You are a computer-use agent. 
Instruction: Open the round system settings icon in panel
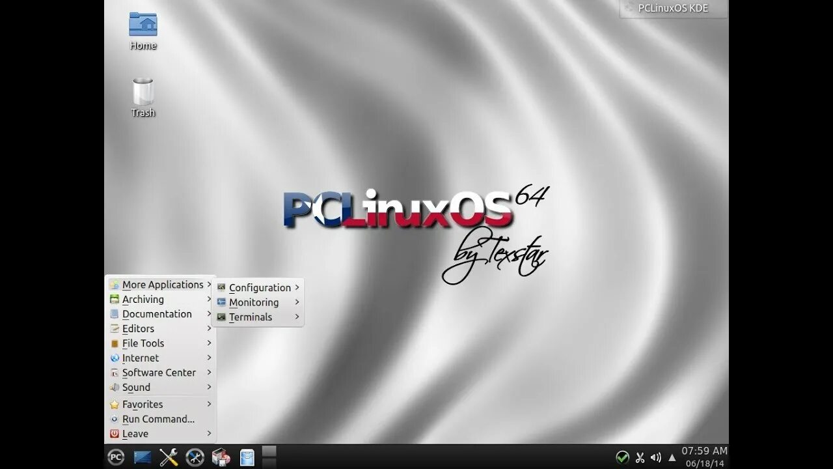pyautogui.click(x=195, y=457)
